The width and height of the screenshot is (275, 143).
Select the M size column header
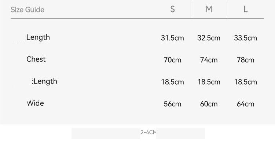click(209, 9)
